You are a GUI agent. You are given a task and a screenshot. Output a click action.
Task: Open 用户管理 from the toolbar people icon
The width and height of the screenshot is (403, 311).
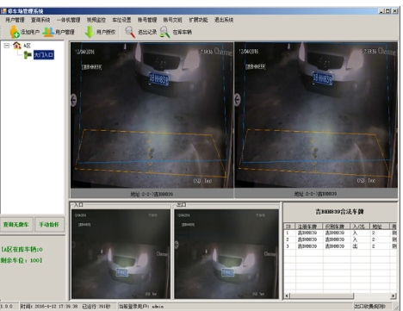tap(48, 32)
